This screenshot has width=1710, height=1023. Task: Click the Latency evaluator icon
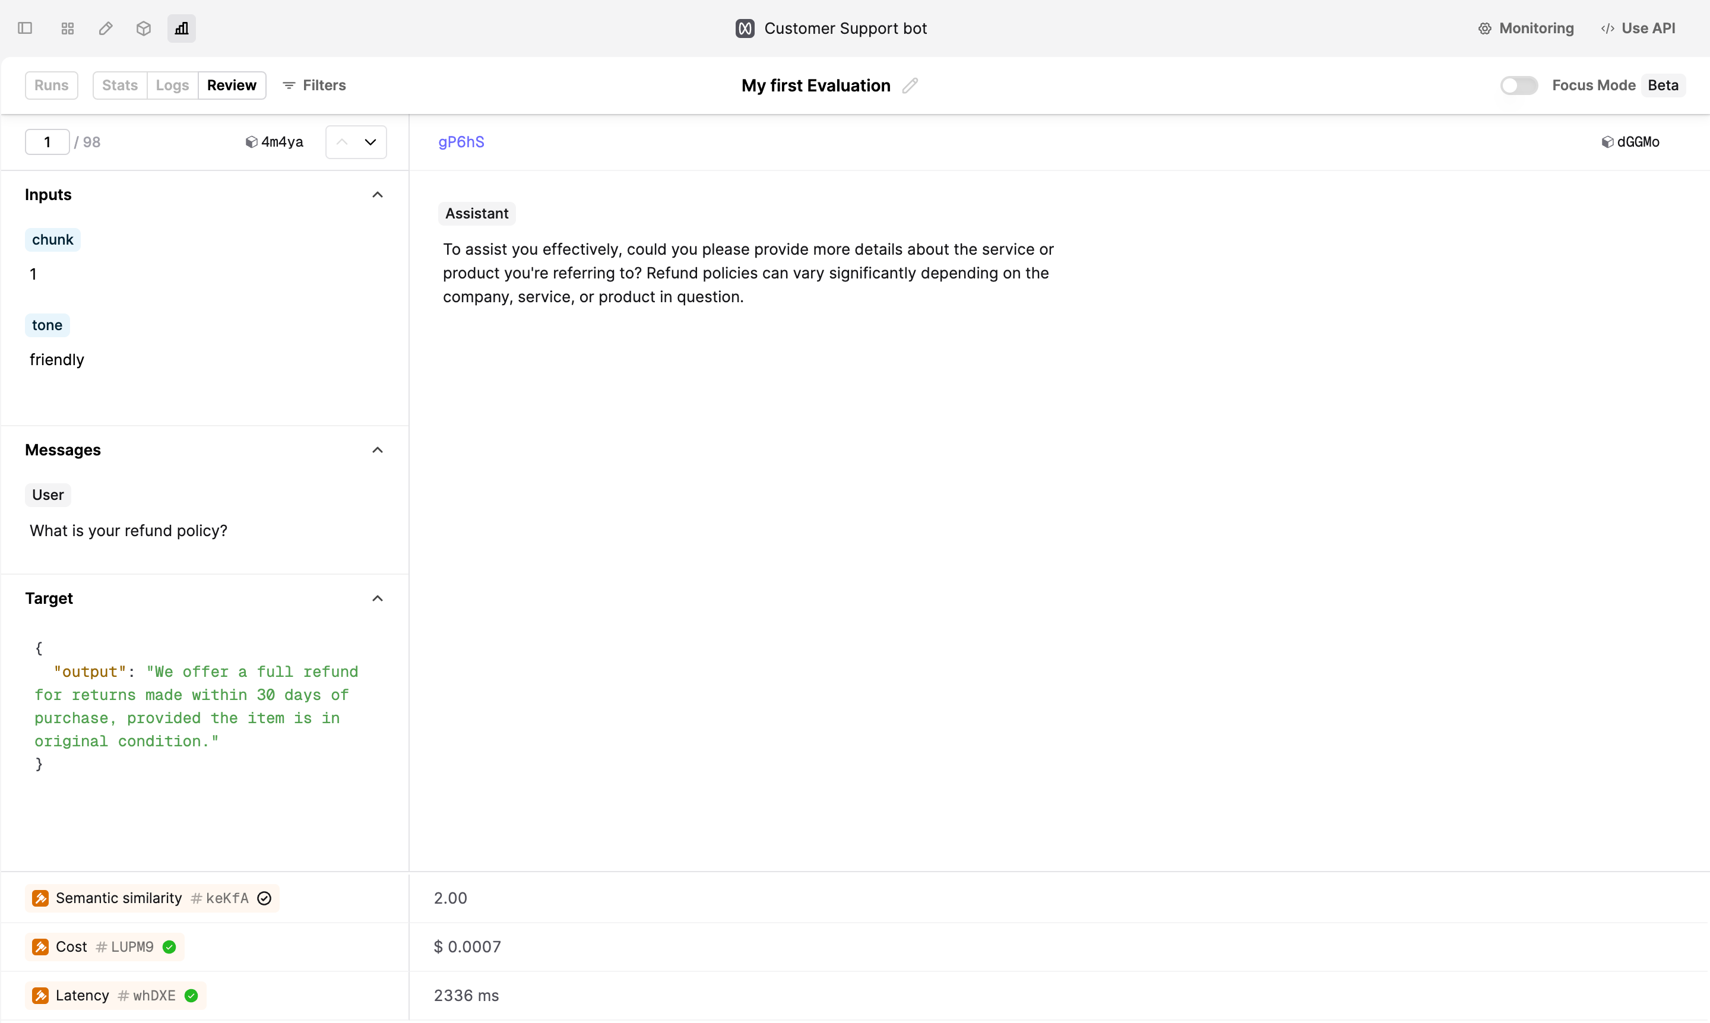[x=40, y=996]
